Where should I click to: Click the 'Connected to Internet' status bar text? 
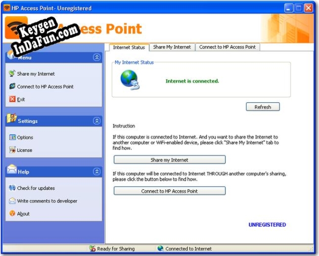189,249
